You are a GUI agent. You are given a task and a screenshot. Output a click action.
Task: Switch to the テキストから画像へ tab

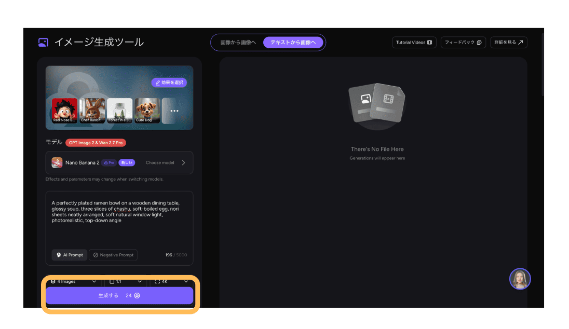click(293, 43)
